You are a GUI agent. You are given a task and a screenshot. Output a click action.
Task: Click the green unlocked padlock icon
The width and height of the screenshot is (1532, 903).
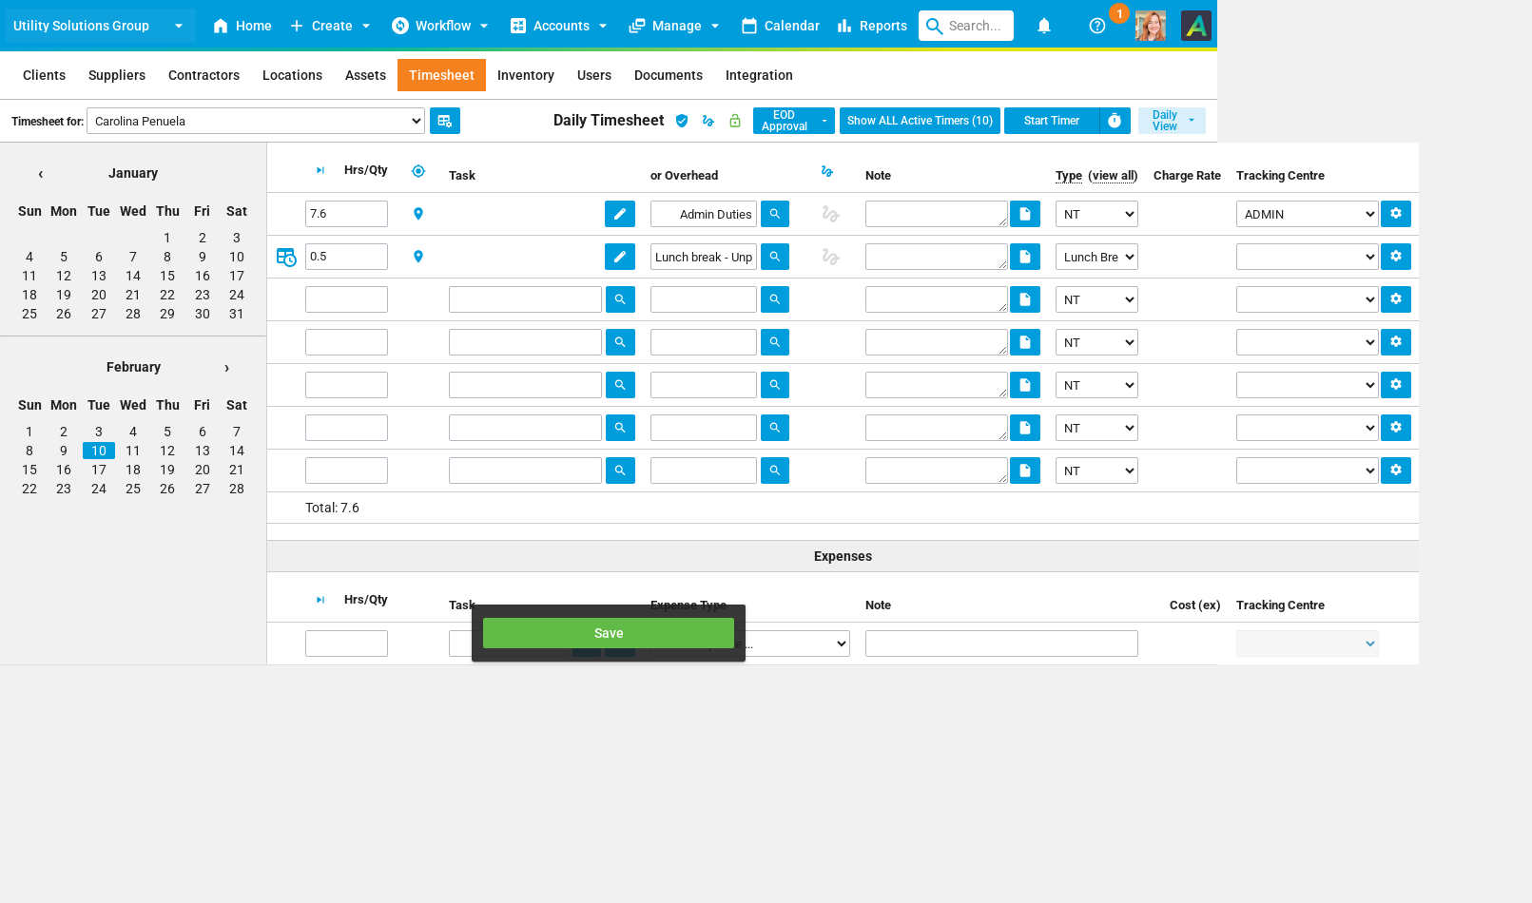click(x=734, y=121)
